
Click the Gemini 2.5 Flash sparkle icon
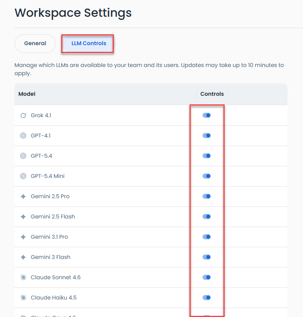(x=23, y=217)
